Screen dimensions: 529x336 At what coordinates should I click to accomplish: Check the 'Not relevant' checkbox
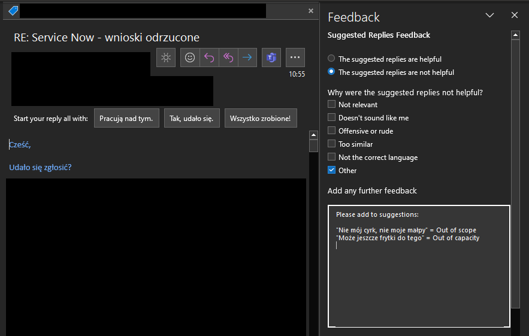click(332, 104)
